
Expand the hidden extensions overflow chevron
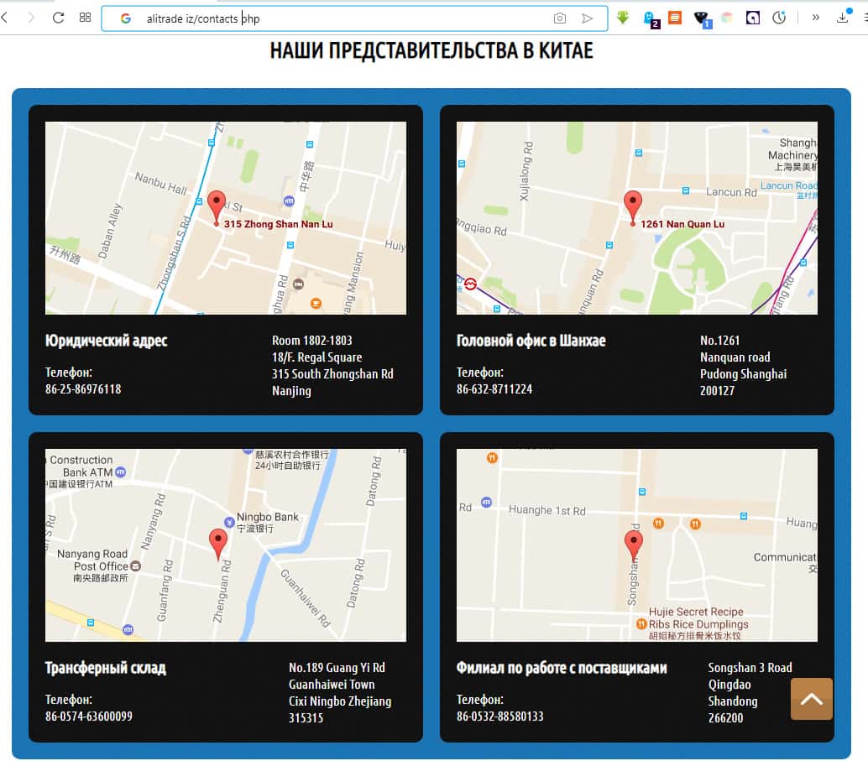coord(815,17)
